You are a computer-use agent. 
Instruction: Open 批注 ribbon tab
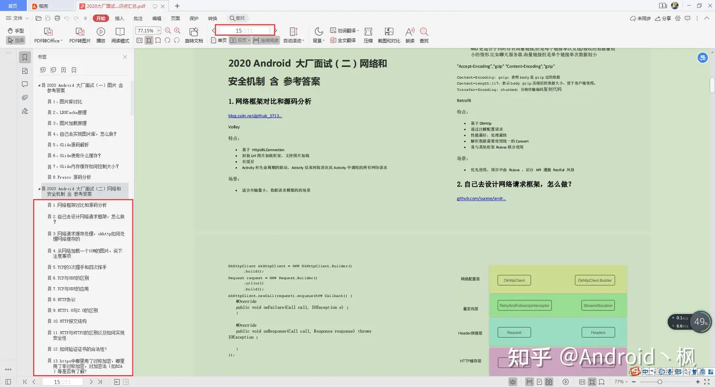pyautogui.click(x=138, y=18)
